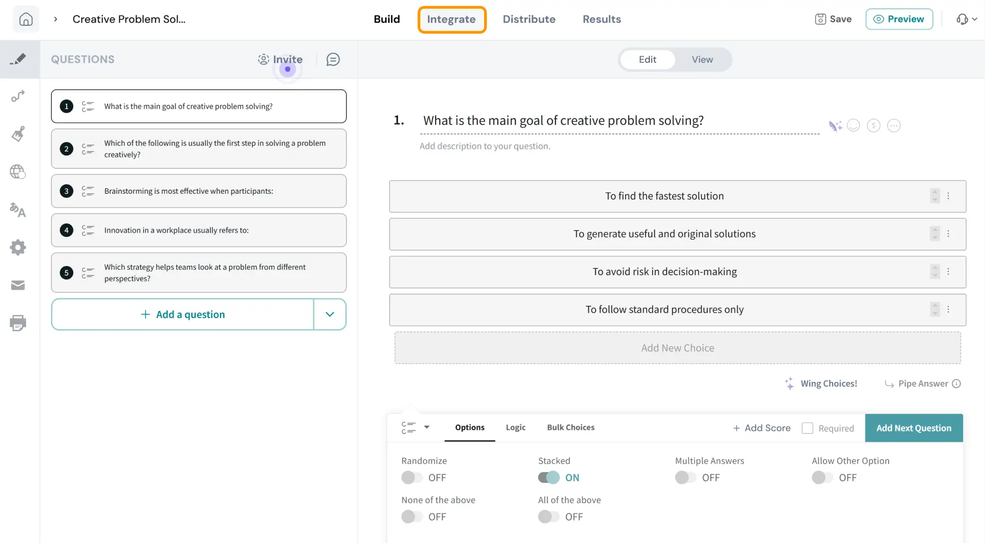Viewport: 985px width, 543px height.
Task: Open the translation icon in left sidebar
Action: tap(18, 210)
